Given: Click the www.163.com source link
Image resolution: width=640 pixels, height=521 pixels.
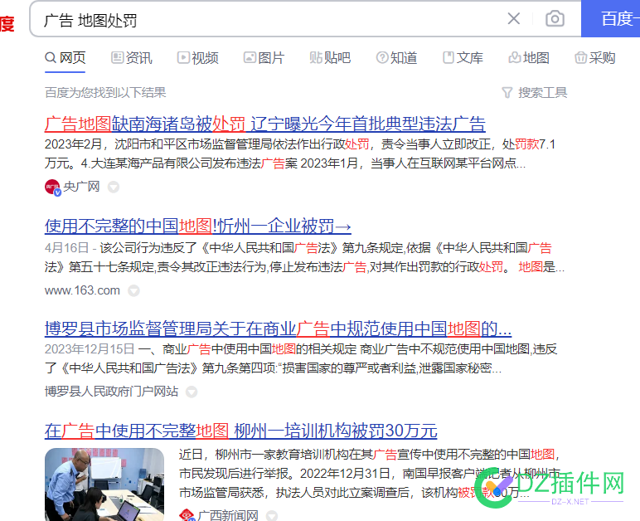Looking at the screenshot, I should coord(82,290).
